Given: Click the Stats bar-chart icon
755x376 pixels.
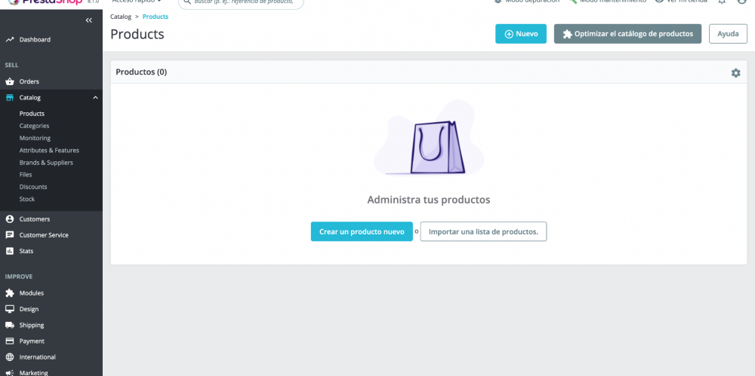Looking at the screenshot, I should (10, 251).
